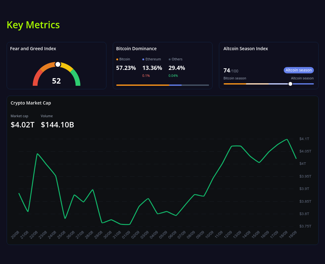The height and width of the screenshot is (264, 325).
Task: Click the Fear and Greed score 52
Action: (56, 81)
